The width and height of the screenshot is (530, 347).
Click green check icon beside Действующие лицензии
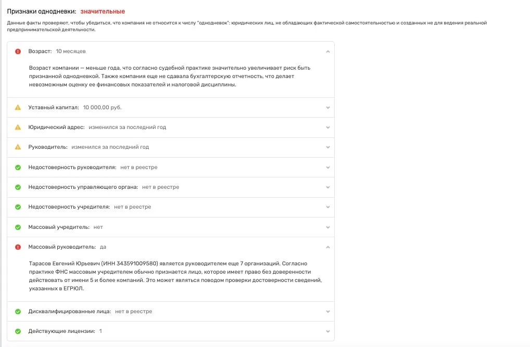18,331
